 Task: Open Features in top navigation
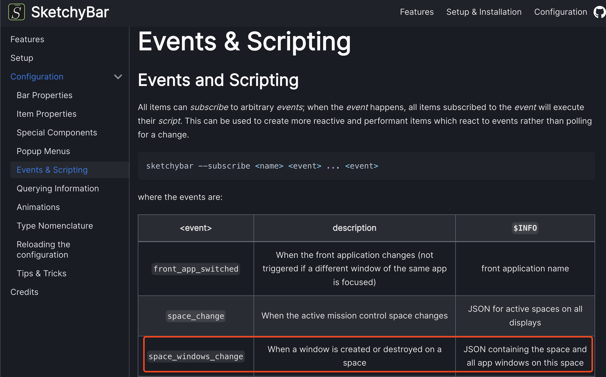click(x=417, y=12)
